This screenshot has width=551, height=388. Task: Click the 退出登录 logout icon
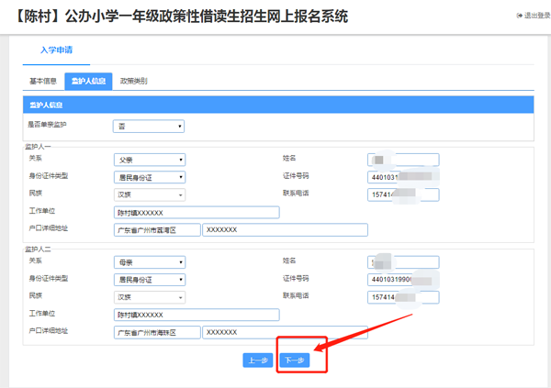519,17
